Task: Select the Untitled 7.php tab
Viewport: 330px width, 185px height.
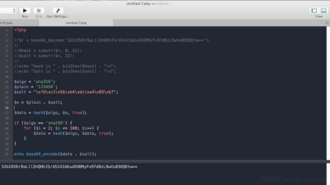Action: tap(76, 23)
